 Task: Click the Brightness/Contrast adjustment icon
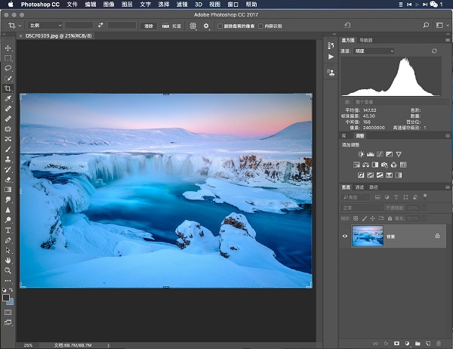pyautogui.click(x=360, y=155)
